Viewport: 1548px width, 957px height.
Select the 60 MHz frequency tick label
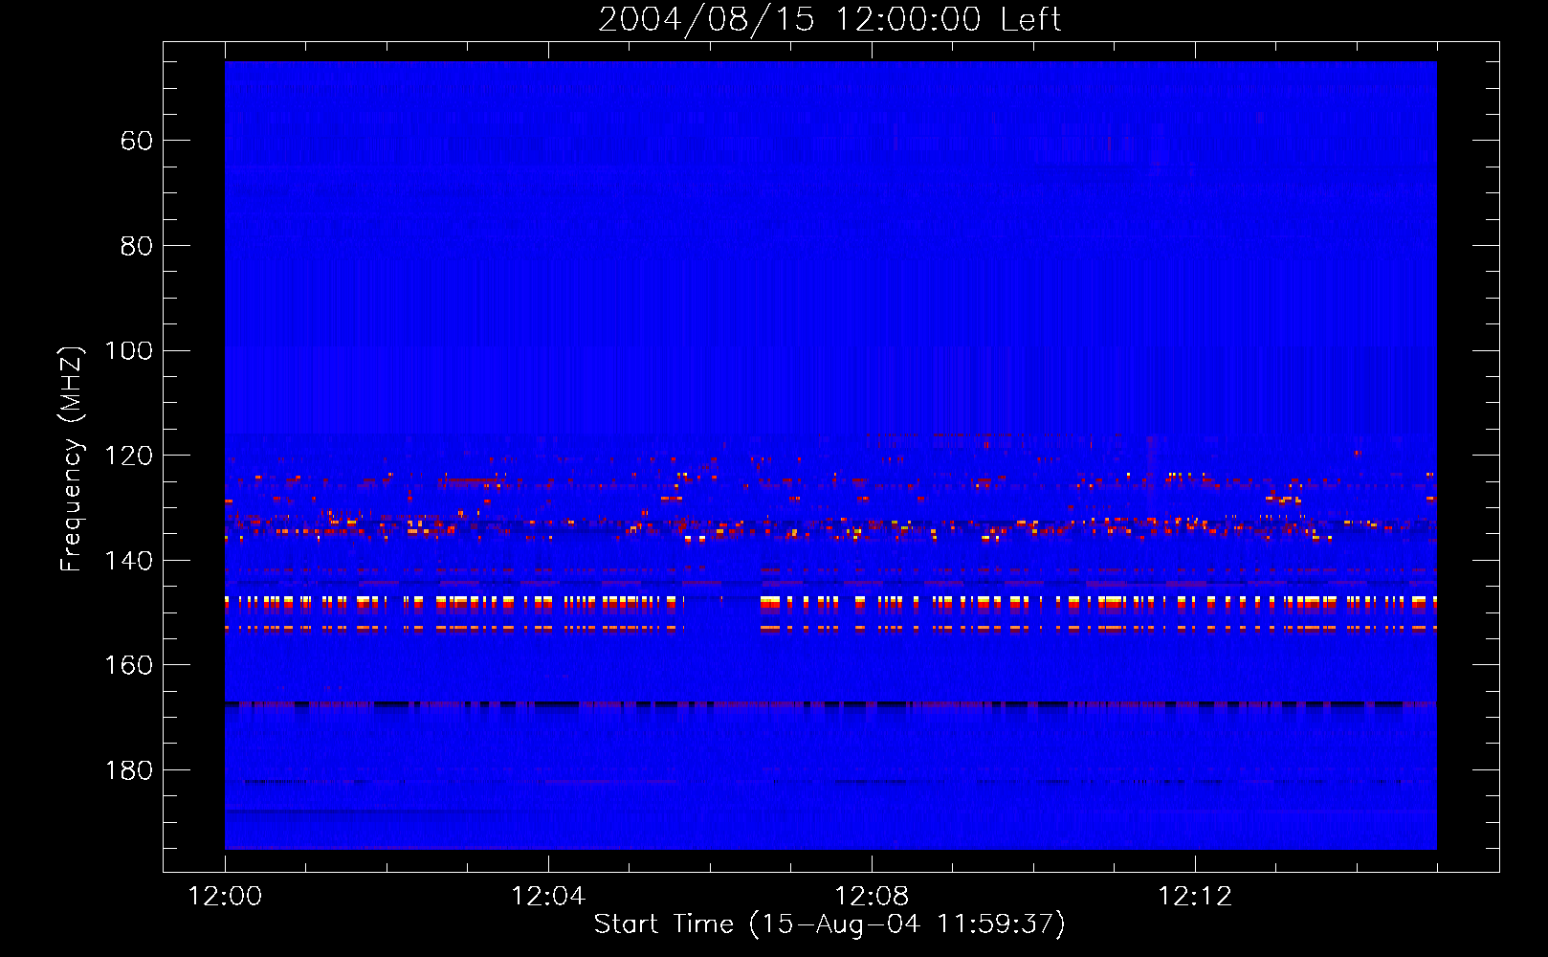(136, 141)
